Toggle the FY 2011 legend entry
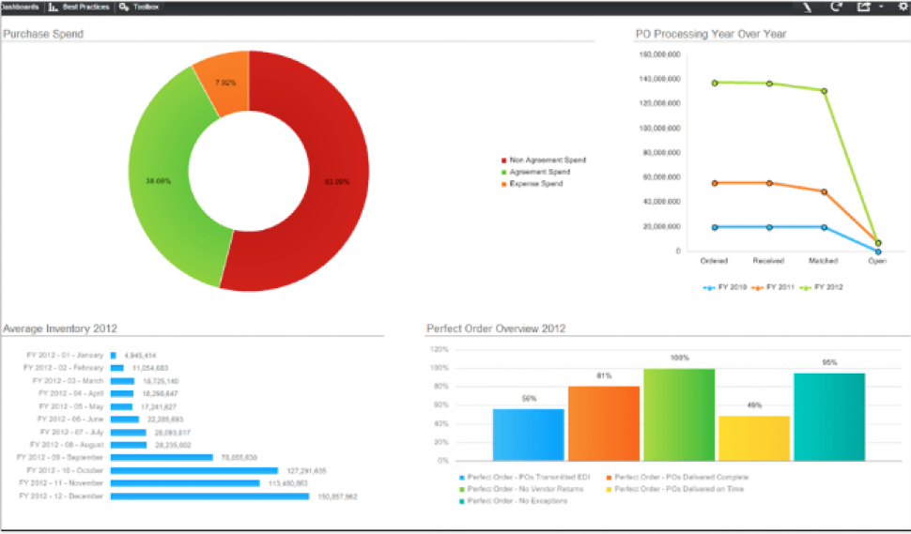 773,287
